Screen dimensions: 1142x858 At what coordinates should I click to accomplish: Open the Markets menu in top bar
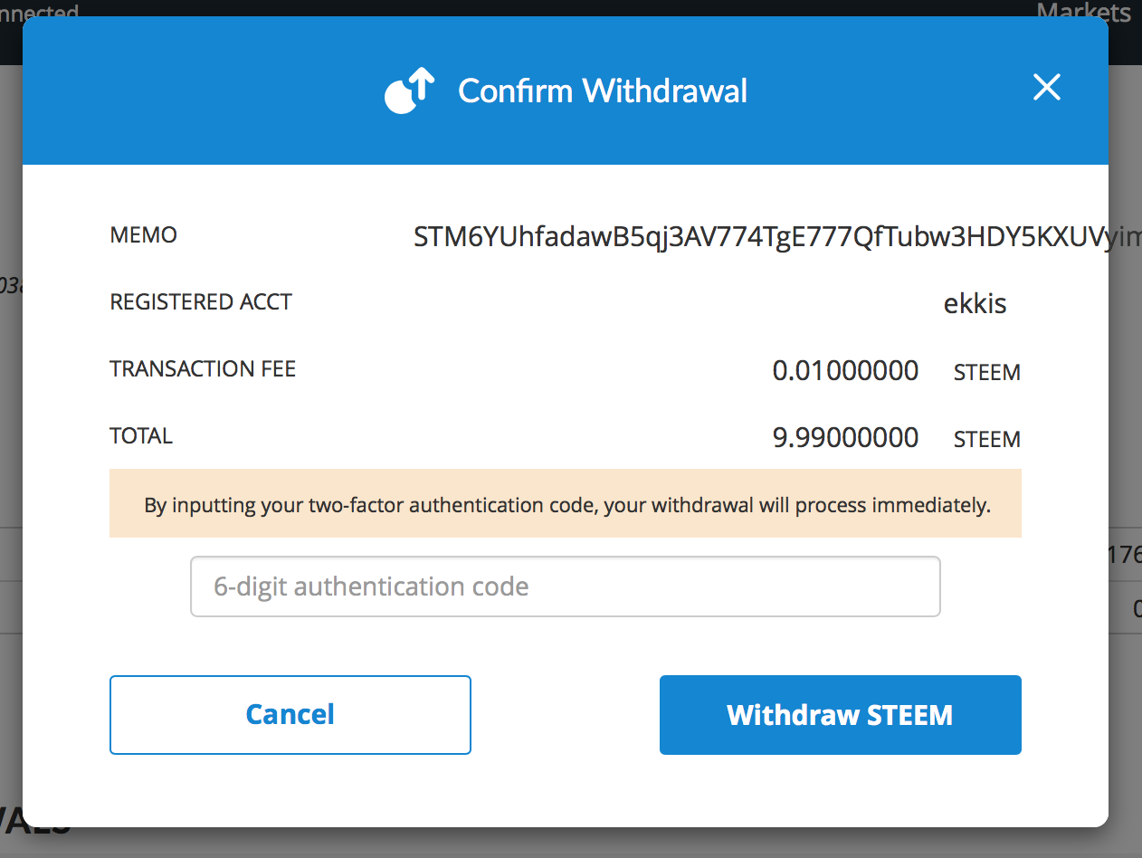(x=1082, y=11)
